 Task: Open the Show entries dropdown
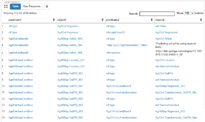tap(189, 13)
